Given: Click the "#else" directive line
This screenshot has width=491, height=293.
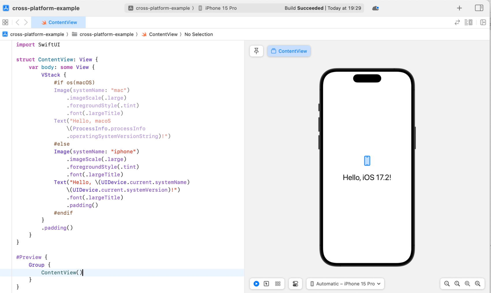Looking at the screenshot, I should pyautogui.click(x=62, y=144).
